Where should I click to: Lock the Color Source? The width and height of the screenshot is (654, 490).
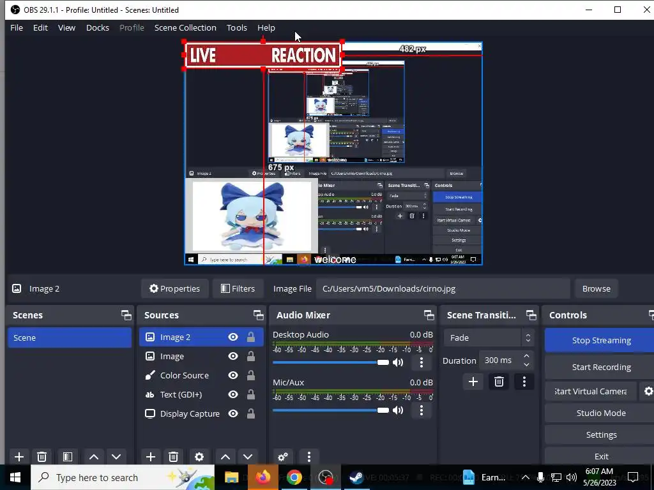(x=250, y=375)
